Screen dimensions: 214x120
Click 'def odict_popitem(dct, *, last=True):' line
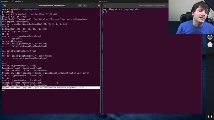[27, 56]
